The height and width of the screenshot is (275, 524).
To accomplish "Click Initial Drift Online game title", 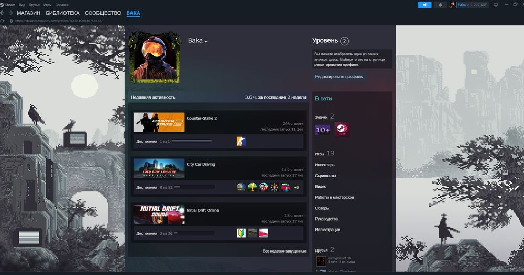I will [203, 210].
